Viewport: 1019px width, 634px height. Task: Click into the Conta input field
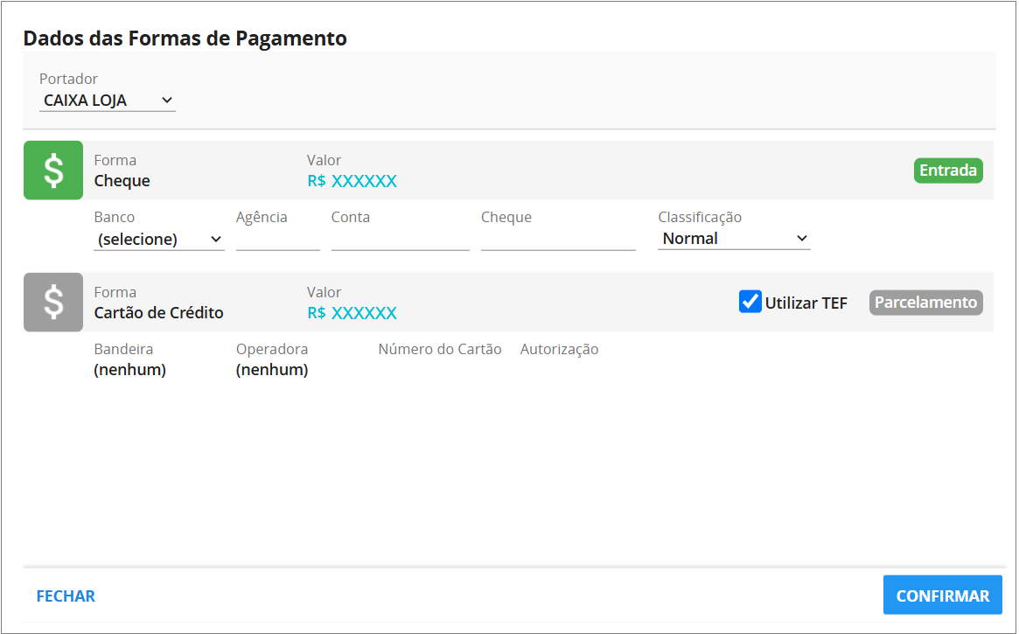[x=400, y=240]
